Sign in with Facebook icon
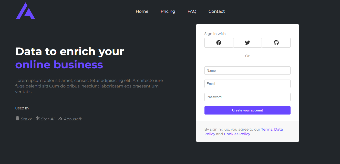 (219, 43)
